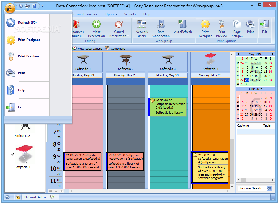Click the shield icon in the status bar
279x204 pixels.
pyautogui.click(x=52, y=197)
